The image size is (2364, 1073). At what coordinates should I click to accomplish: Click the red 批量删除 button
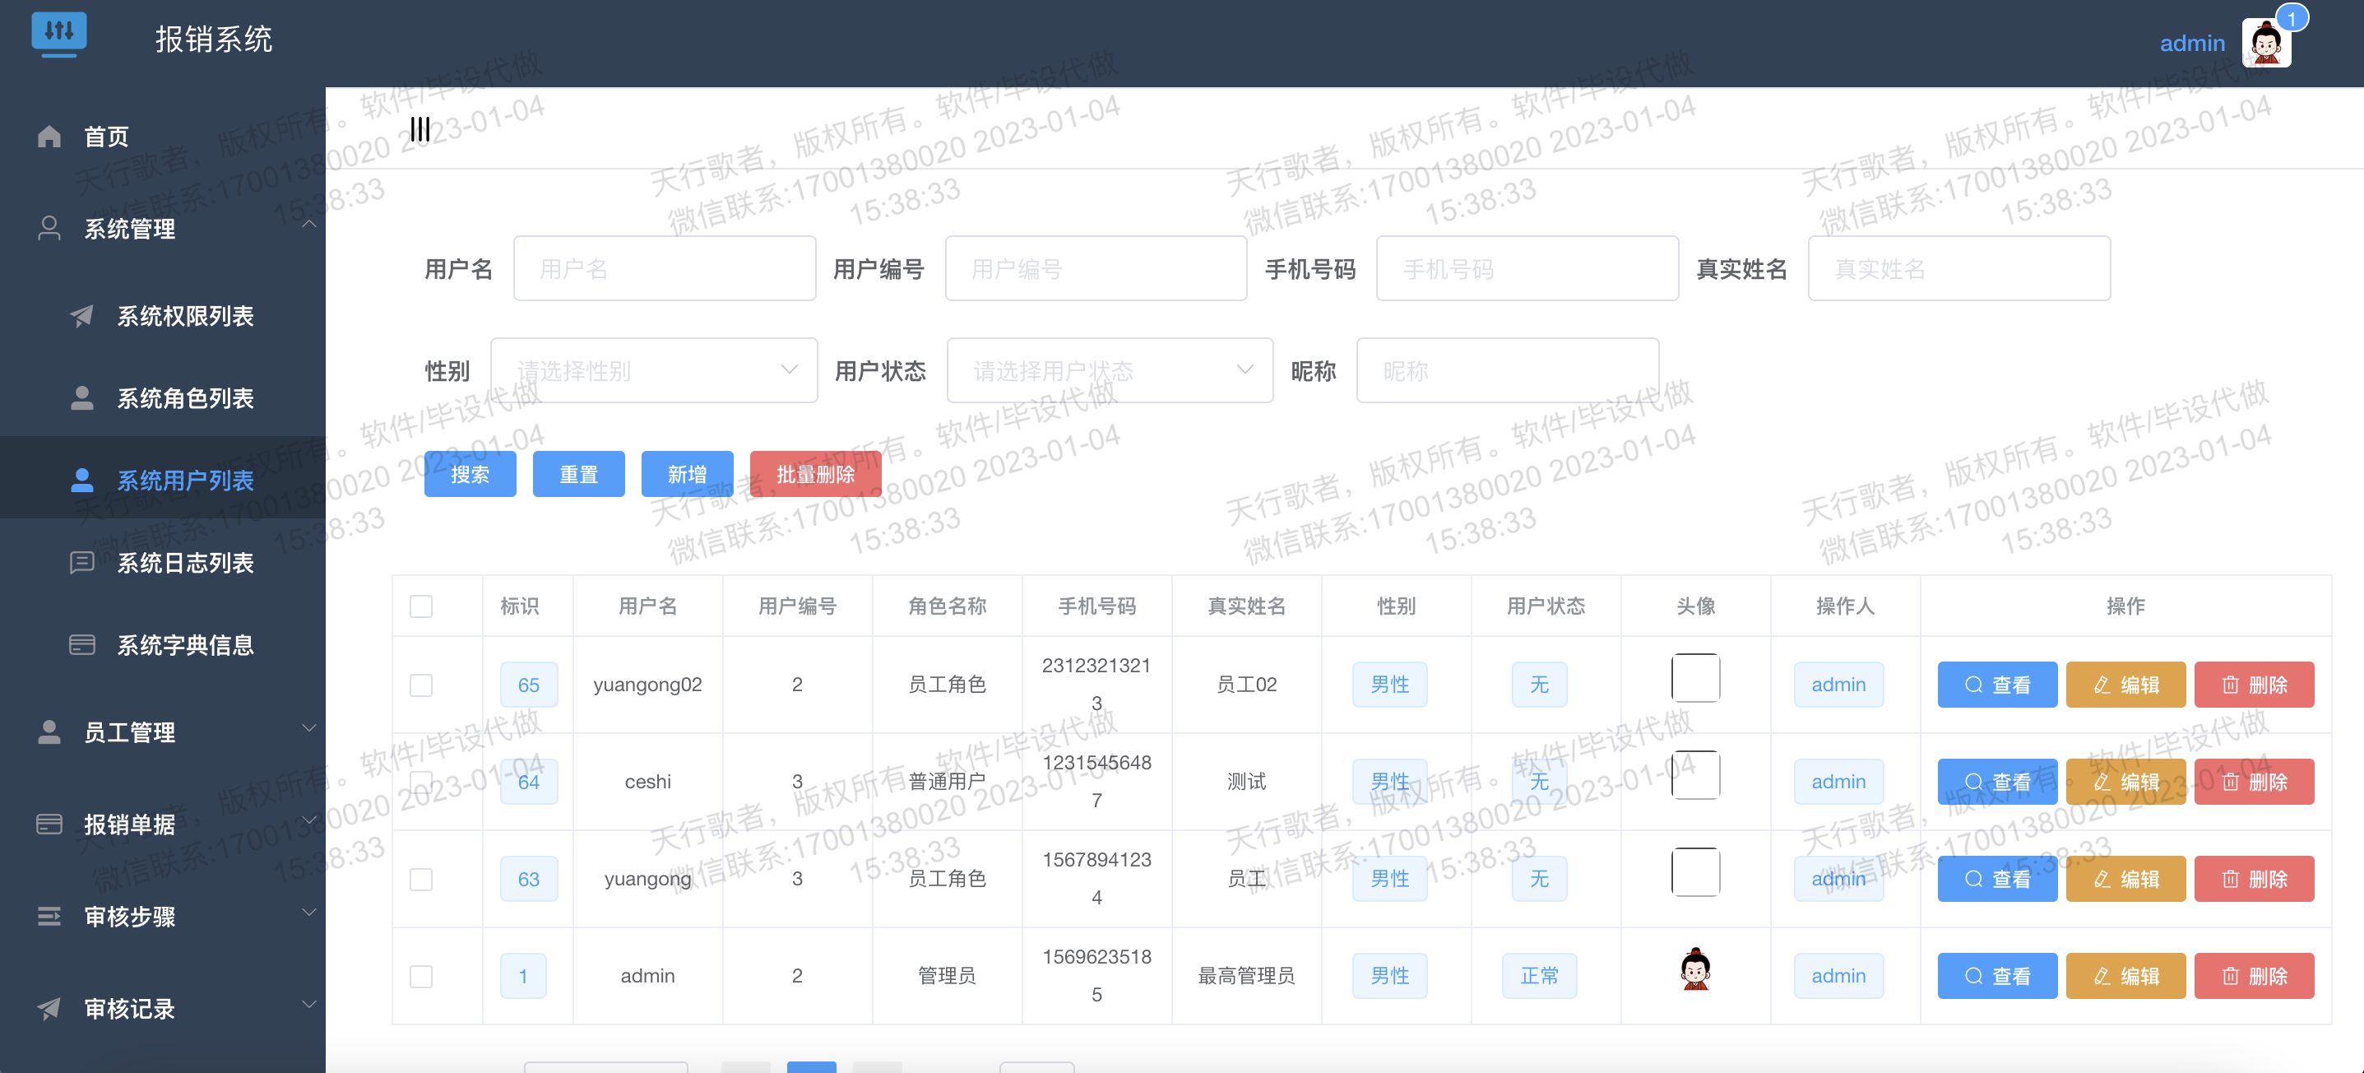click(815, 475)
